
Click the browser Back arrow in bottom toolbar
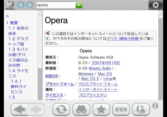click(19, 109)
